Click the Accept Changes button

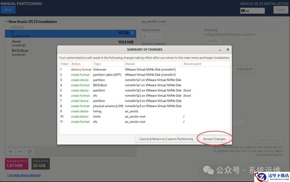point(214,139)
